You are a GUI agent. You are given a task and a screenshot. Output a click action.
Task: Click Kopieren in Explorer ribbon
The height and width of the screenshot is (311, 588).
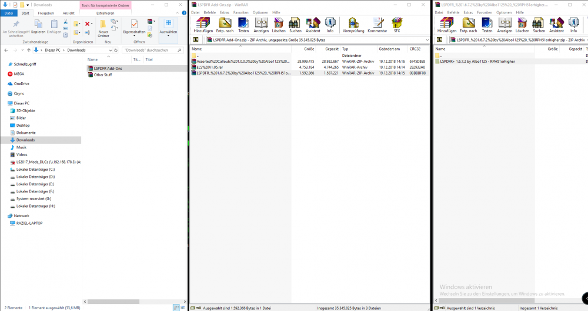click(38, 26)
